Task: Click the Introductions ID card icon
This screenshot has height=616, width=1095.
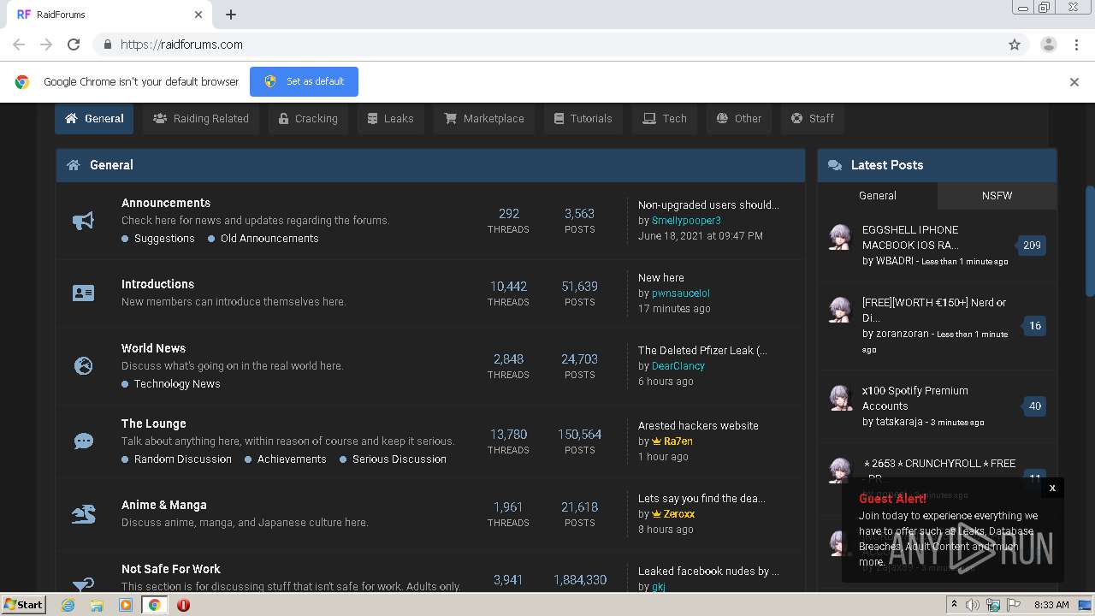Action: (x=83, y=293)
